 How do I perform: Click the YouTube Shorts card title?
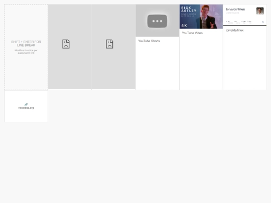(x=149, y=41)
